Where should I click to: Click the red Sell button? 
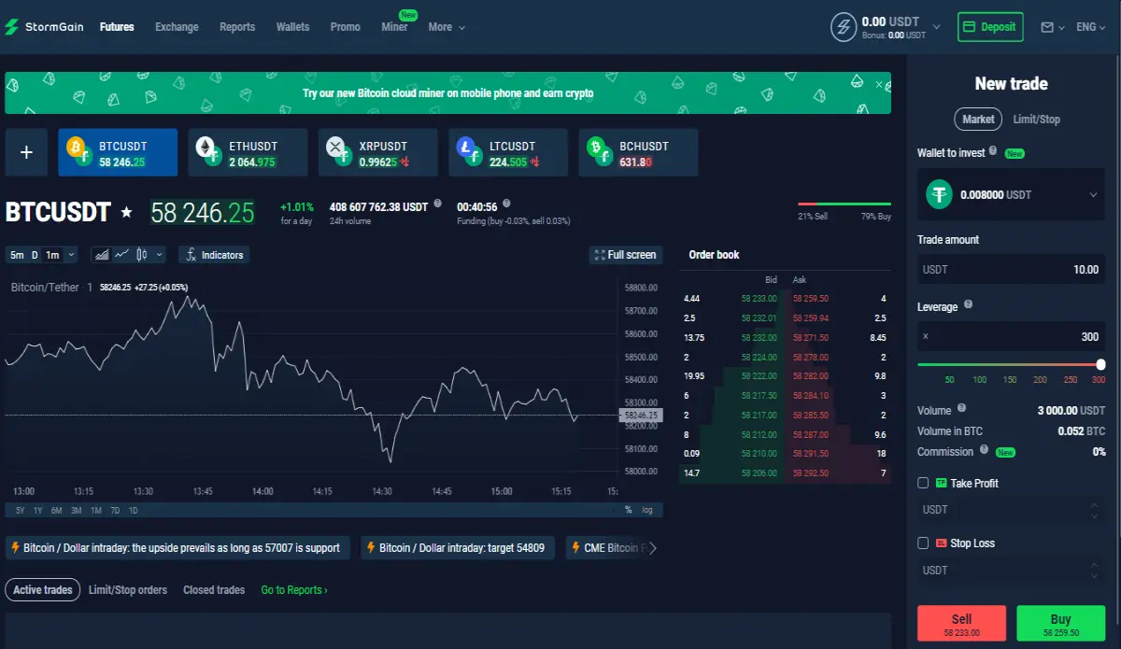tap(961, 623)
